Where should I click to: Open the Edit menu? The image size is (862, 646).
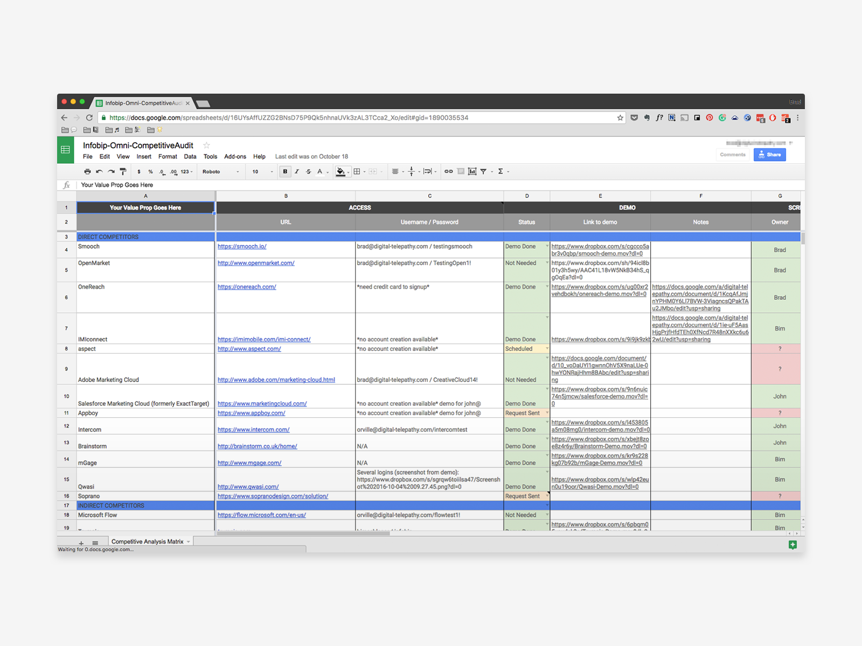(105, 157)
